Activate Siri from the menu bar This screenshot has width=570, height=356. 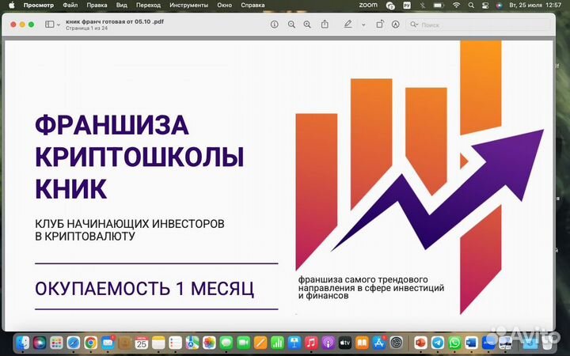499,5
